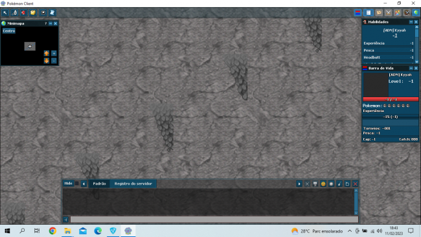Viewport: 421px width, 237px height.
Task: Click the chat scrollbar down arrow
Action: [356, 213]
